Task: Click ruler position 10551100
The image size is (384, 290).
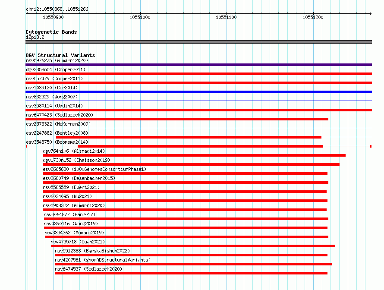Action: coord(226,17)
